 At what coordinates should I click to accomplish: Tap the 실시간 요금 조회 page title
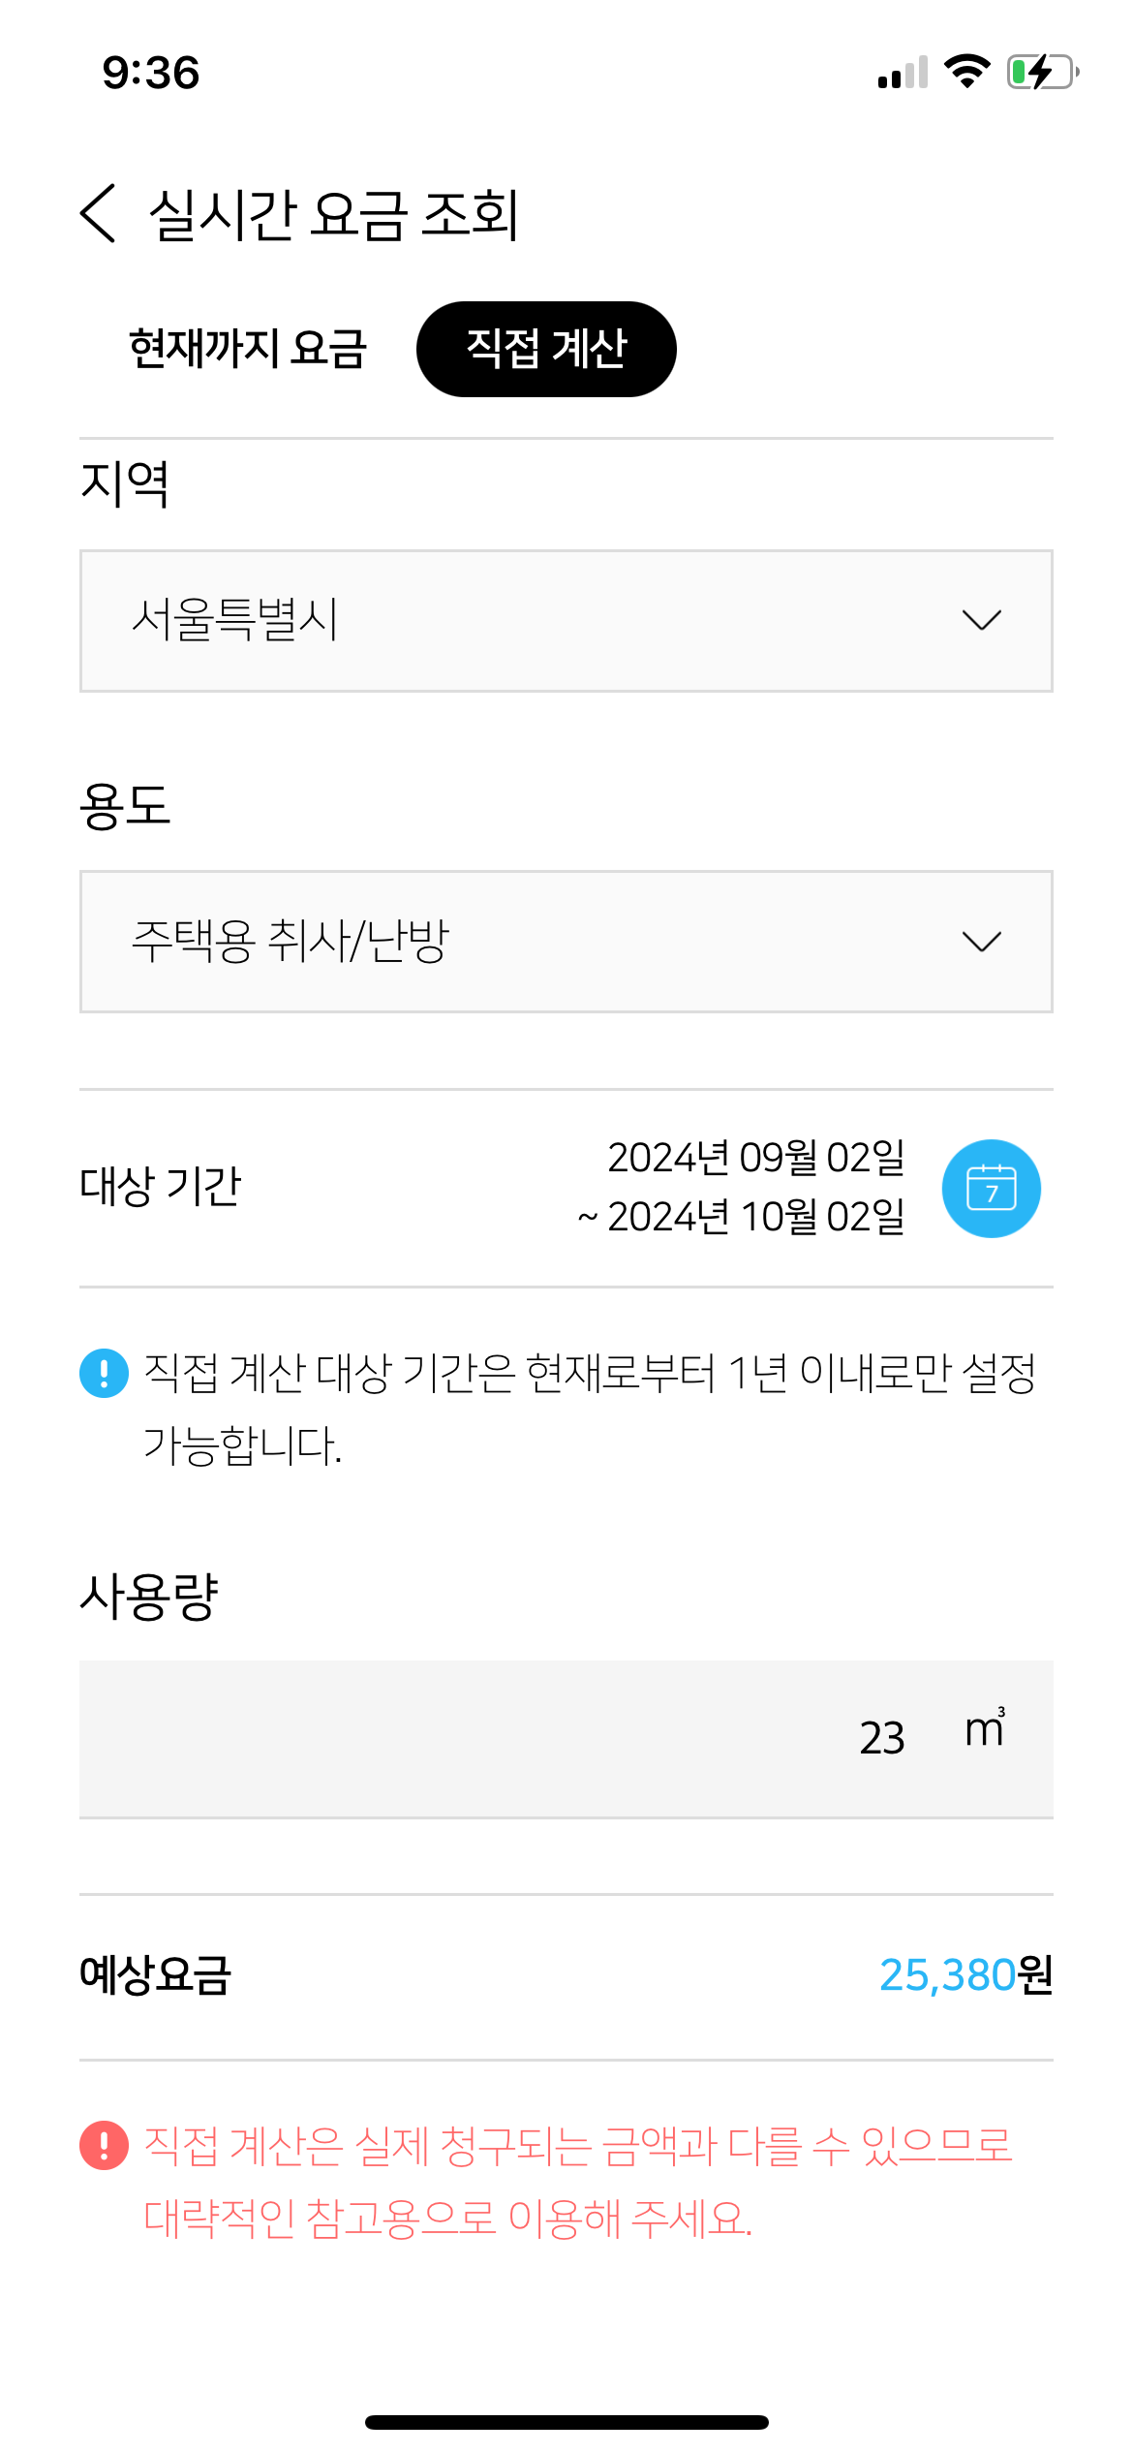(x=333, y=214)
